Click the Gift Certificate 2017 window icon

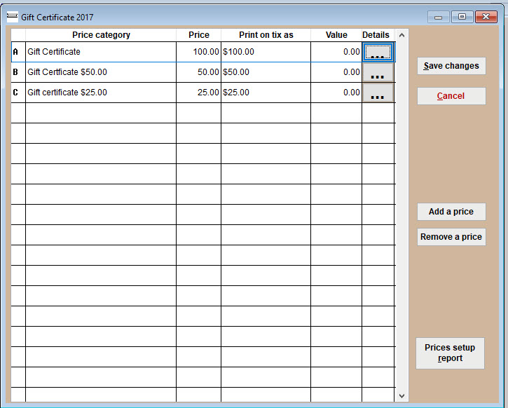[13, 17]
